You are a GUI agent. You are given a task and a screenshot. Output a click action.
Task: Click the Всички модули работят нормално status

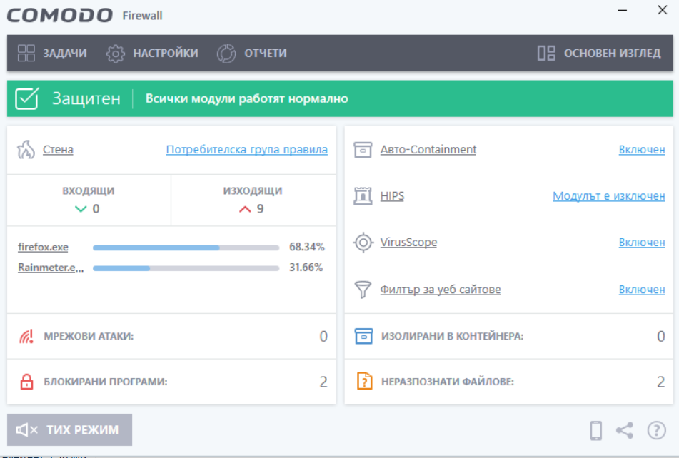tap(247, 98)
